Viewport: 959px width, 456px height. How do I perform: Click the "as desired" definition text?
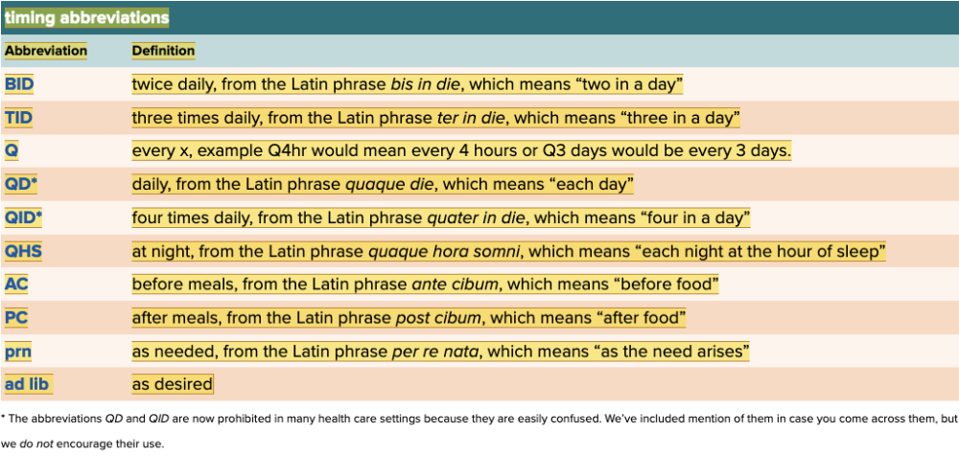(x=172, y=384)
